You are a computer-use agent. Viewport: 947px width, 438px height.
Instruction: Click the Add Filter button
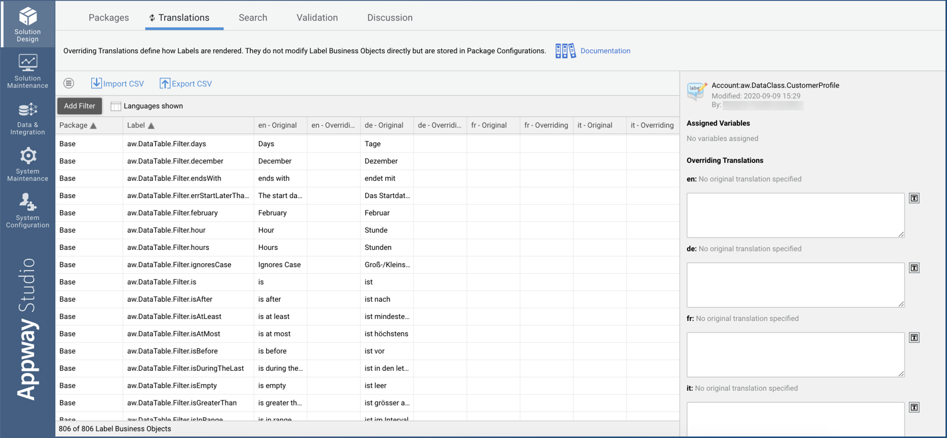[79, 106]
